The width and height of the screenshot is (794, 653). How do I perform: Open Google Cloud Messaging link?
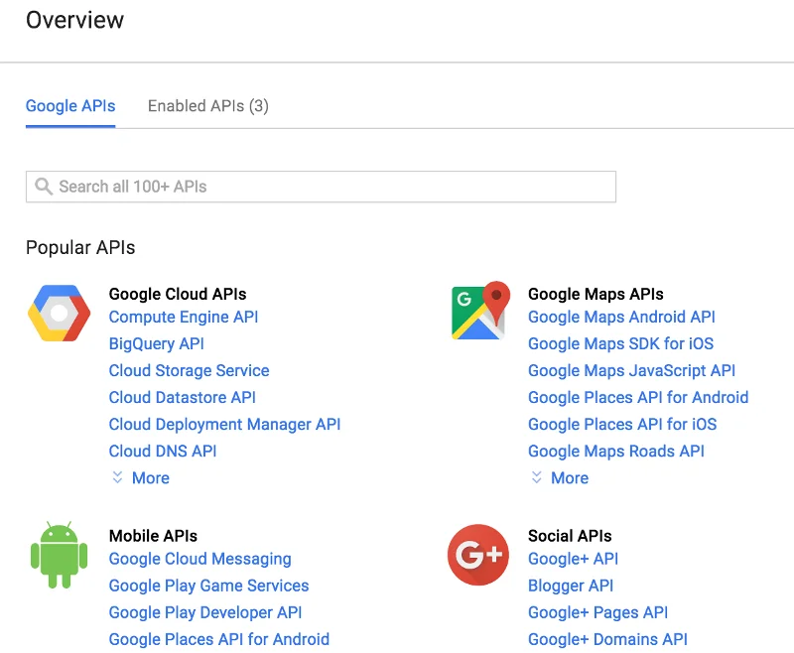(200, 559)
